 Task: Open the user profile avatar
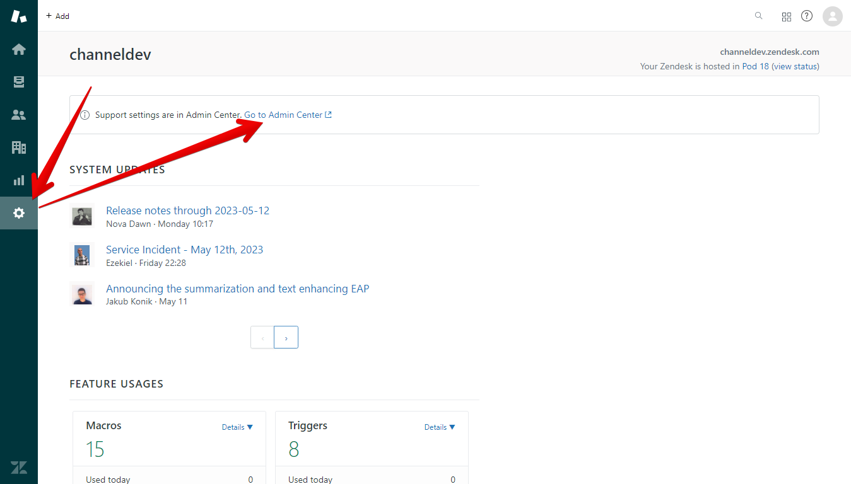tap(833, 16)
